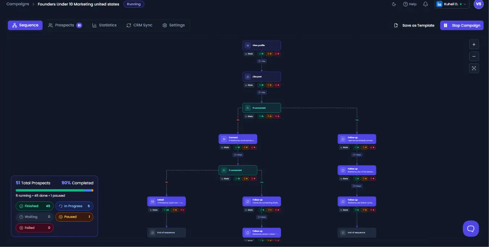Click the thumbs-up icon in Like post
The height and width of the screenshot is (247, 489).
pyautogui.click(x=248, y=77)
